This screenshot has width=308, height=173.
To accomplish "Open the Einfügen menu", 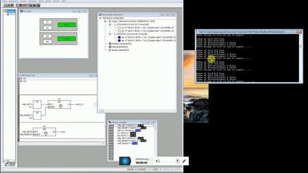I will [33, 1].
